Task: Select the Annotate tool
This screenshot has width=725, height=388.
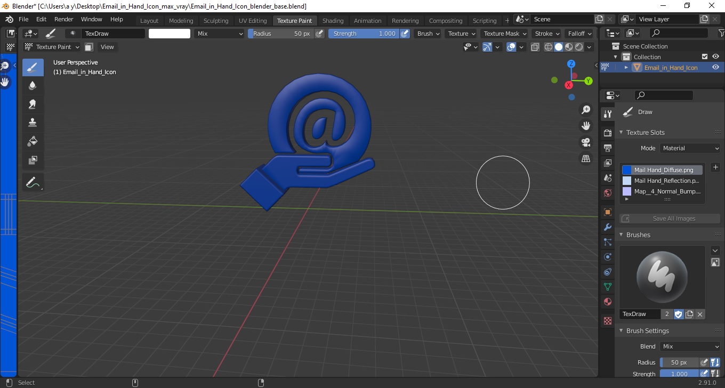Action: click(x=33, y=182)
